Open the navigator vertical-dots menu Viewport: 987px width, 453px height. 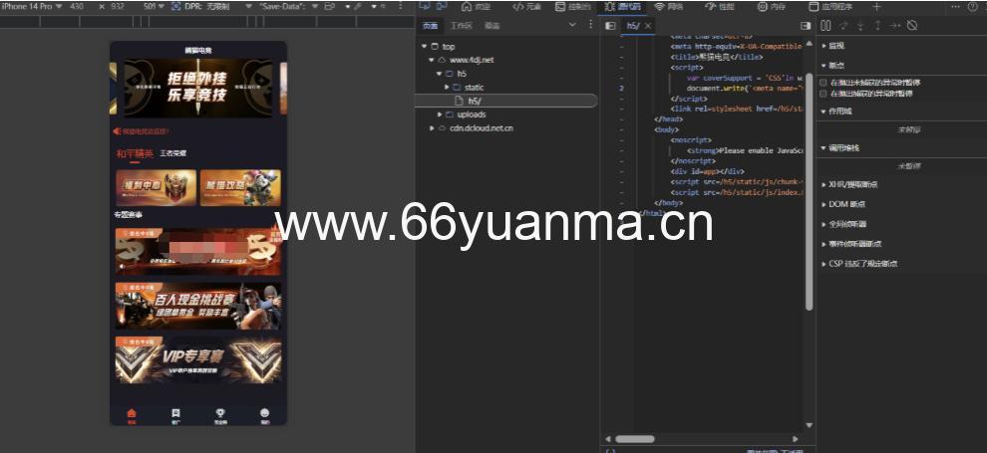tap(590, 25)
